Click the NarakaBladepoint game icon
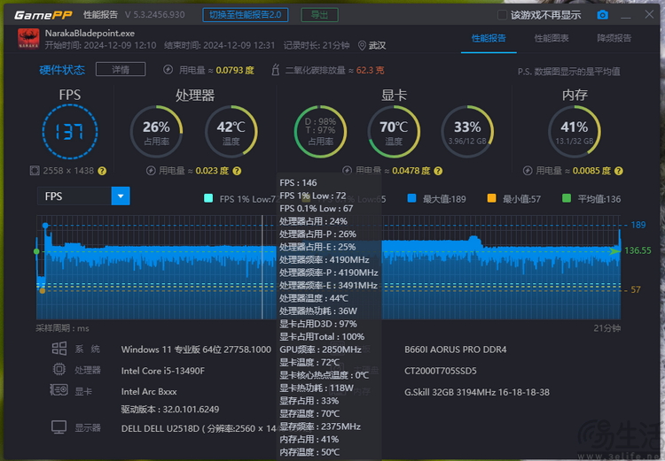Viewport: 665px width, 461px height. [27, 40]
